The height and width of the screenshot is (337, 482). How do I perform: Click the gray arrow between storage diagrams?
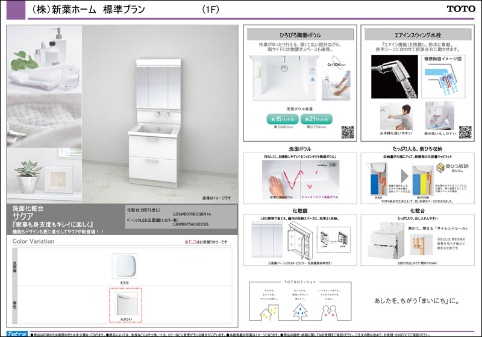click(404, 176)
